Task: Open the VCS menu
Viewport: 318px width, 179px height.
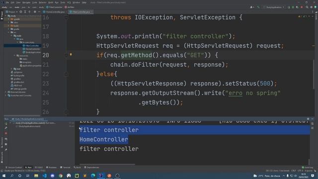Action: tap(69, 2)
